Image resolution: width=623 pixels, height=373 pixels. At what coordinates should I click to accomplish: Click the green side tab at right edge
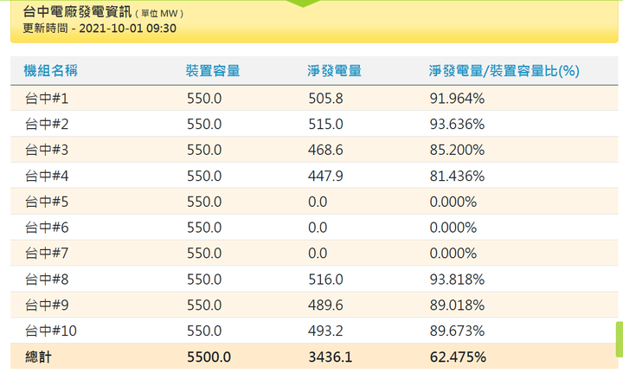pyautogui.click(x=620, y=339)
